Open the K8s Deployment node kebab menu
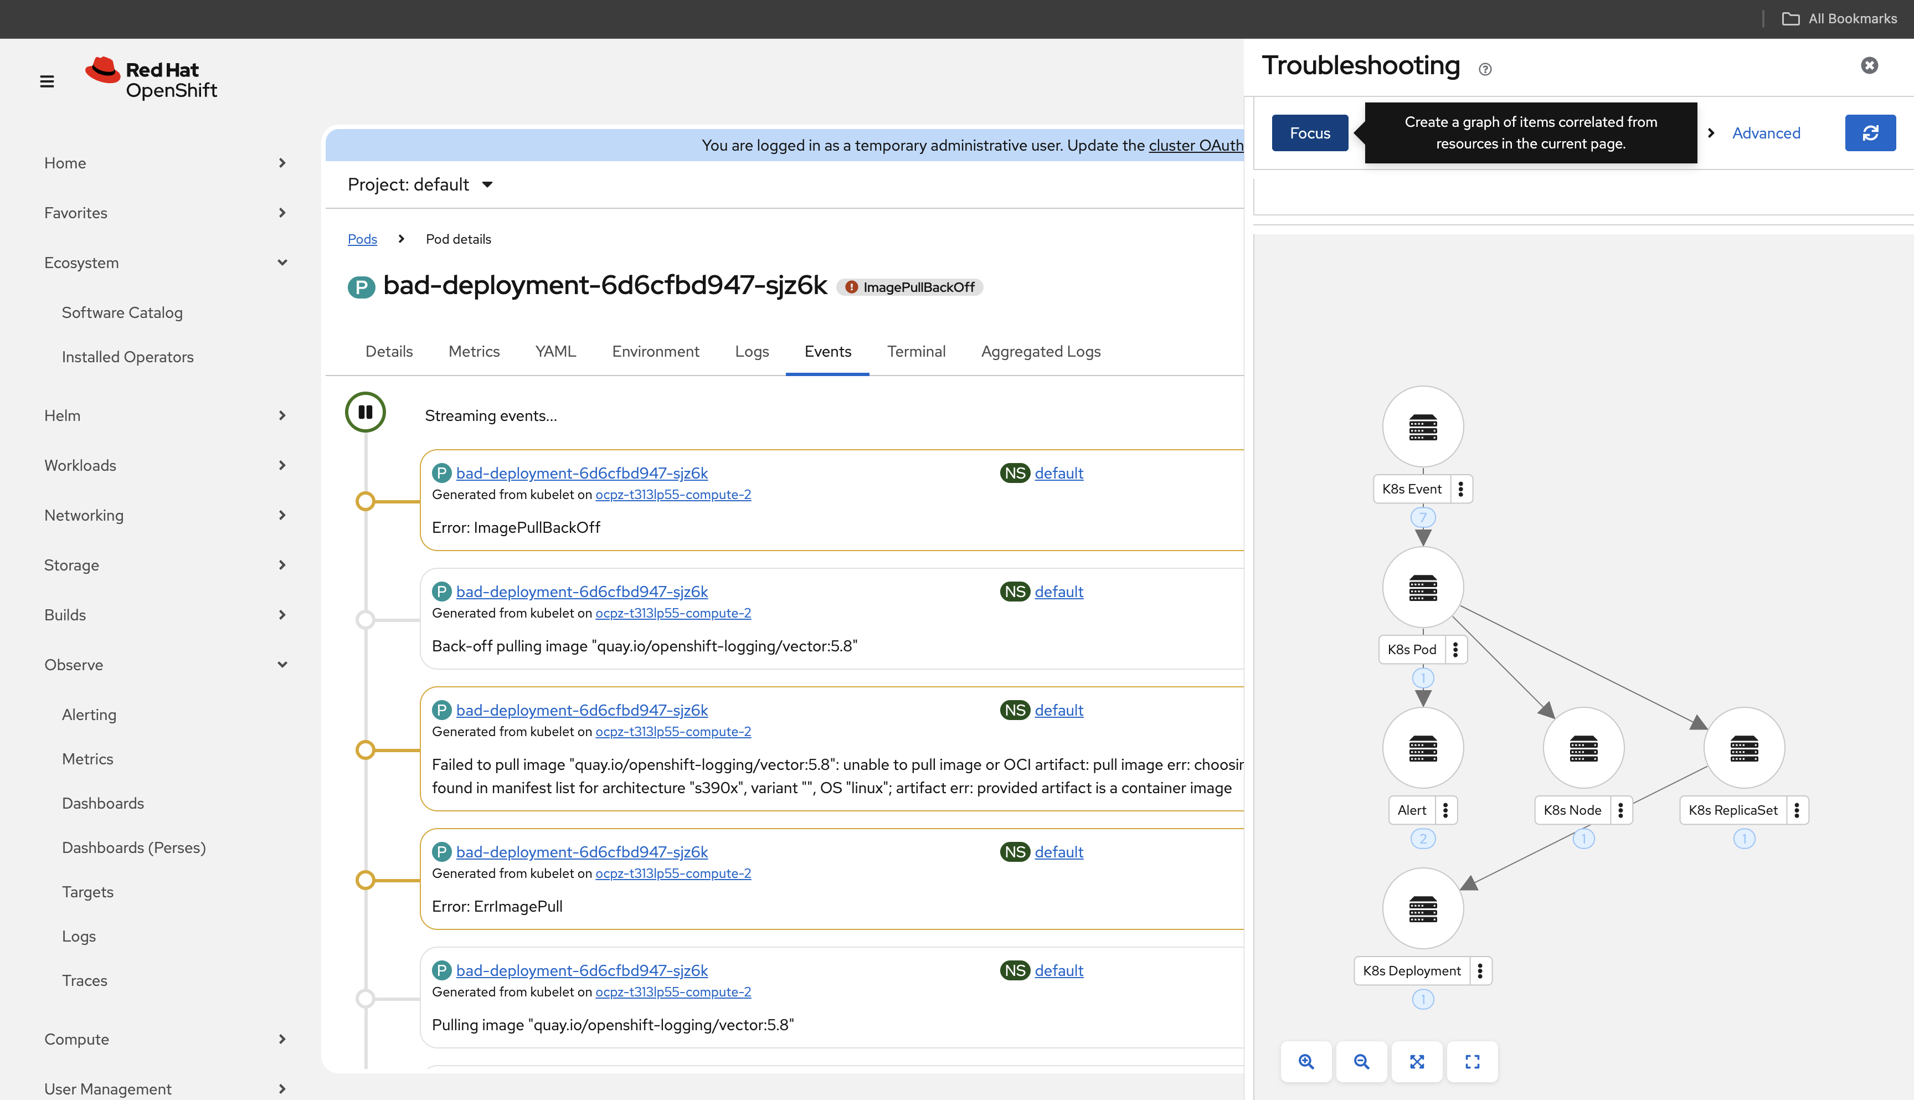Screen dimensions: 1914x1100 click(1480, 971)
